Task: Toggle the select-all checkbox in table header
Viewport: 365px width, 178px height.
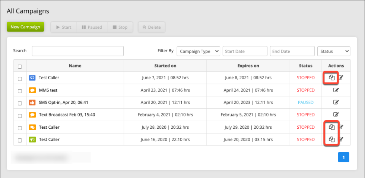Action: pos(20,66)
